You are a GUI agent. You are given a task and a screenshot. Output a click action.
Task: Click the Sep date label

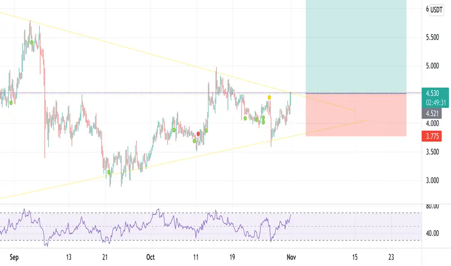click(14, 257)
